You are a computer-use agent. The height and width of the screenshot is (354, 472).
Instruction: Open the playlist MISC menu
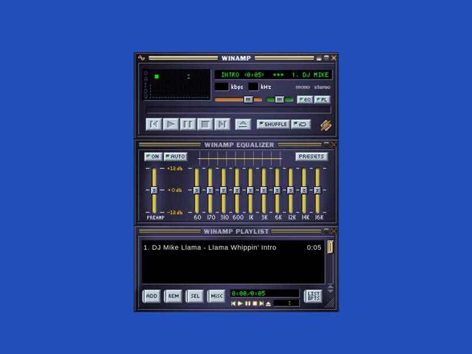(x=217, y=296)
